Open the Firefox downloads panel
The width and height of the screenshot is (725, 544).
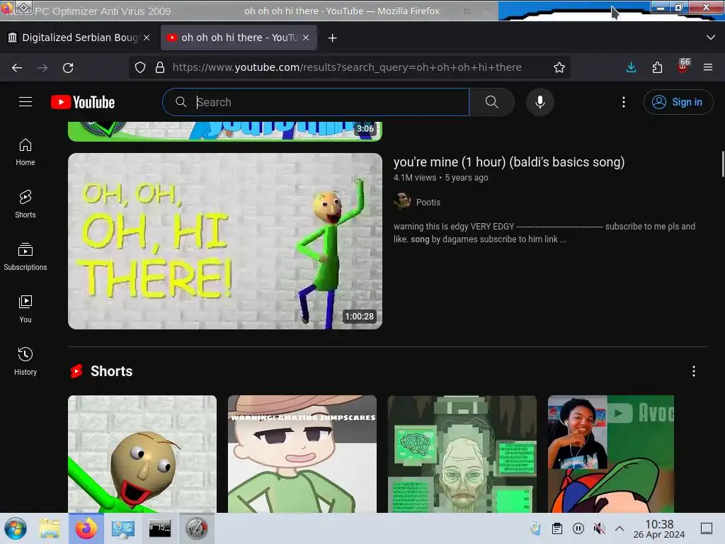[631, 67]
